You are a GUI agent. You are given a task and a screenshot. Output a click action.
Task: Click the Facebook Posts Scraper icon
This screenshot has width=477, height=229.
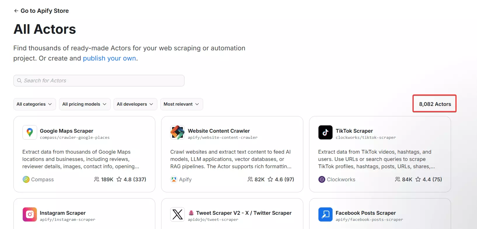tap(325, 214)
